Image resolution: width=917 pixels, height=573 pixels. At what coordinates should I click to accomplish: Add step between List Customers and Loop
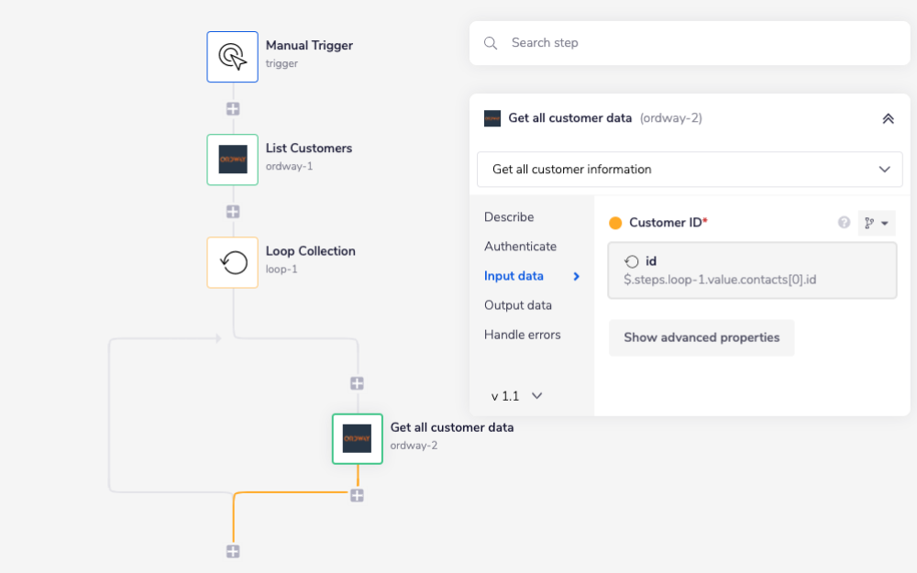(x=233, y=212)
